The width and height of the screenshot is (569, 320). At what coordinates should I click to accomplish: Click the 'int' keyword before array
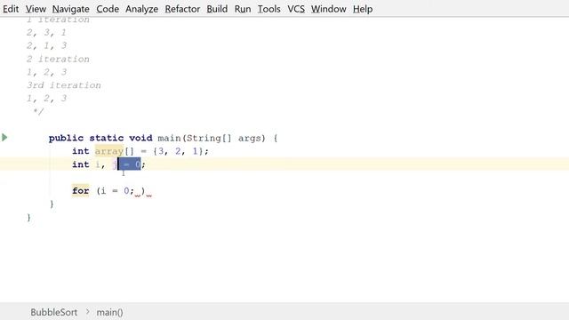pos(81,151)
